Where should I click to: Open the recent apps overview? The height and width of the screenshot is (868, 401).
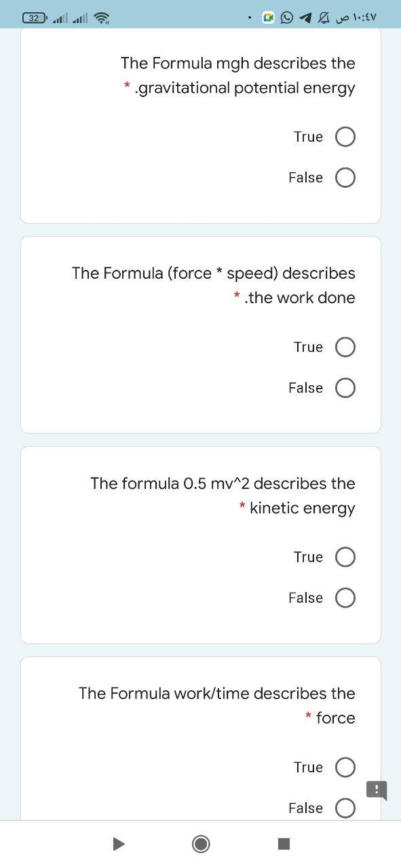click(283, 844)
